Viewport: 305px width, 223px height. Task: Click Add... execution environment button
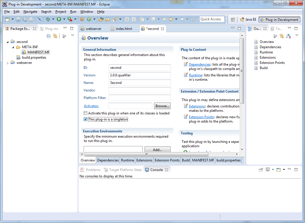[x=157, y=149]
